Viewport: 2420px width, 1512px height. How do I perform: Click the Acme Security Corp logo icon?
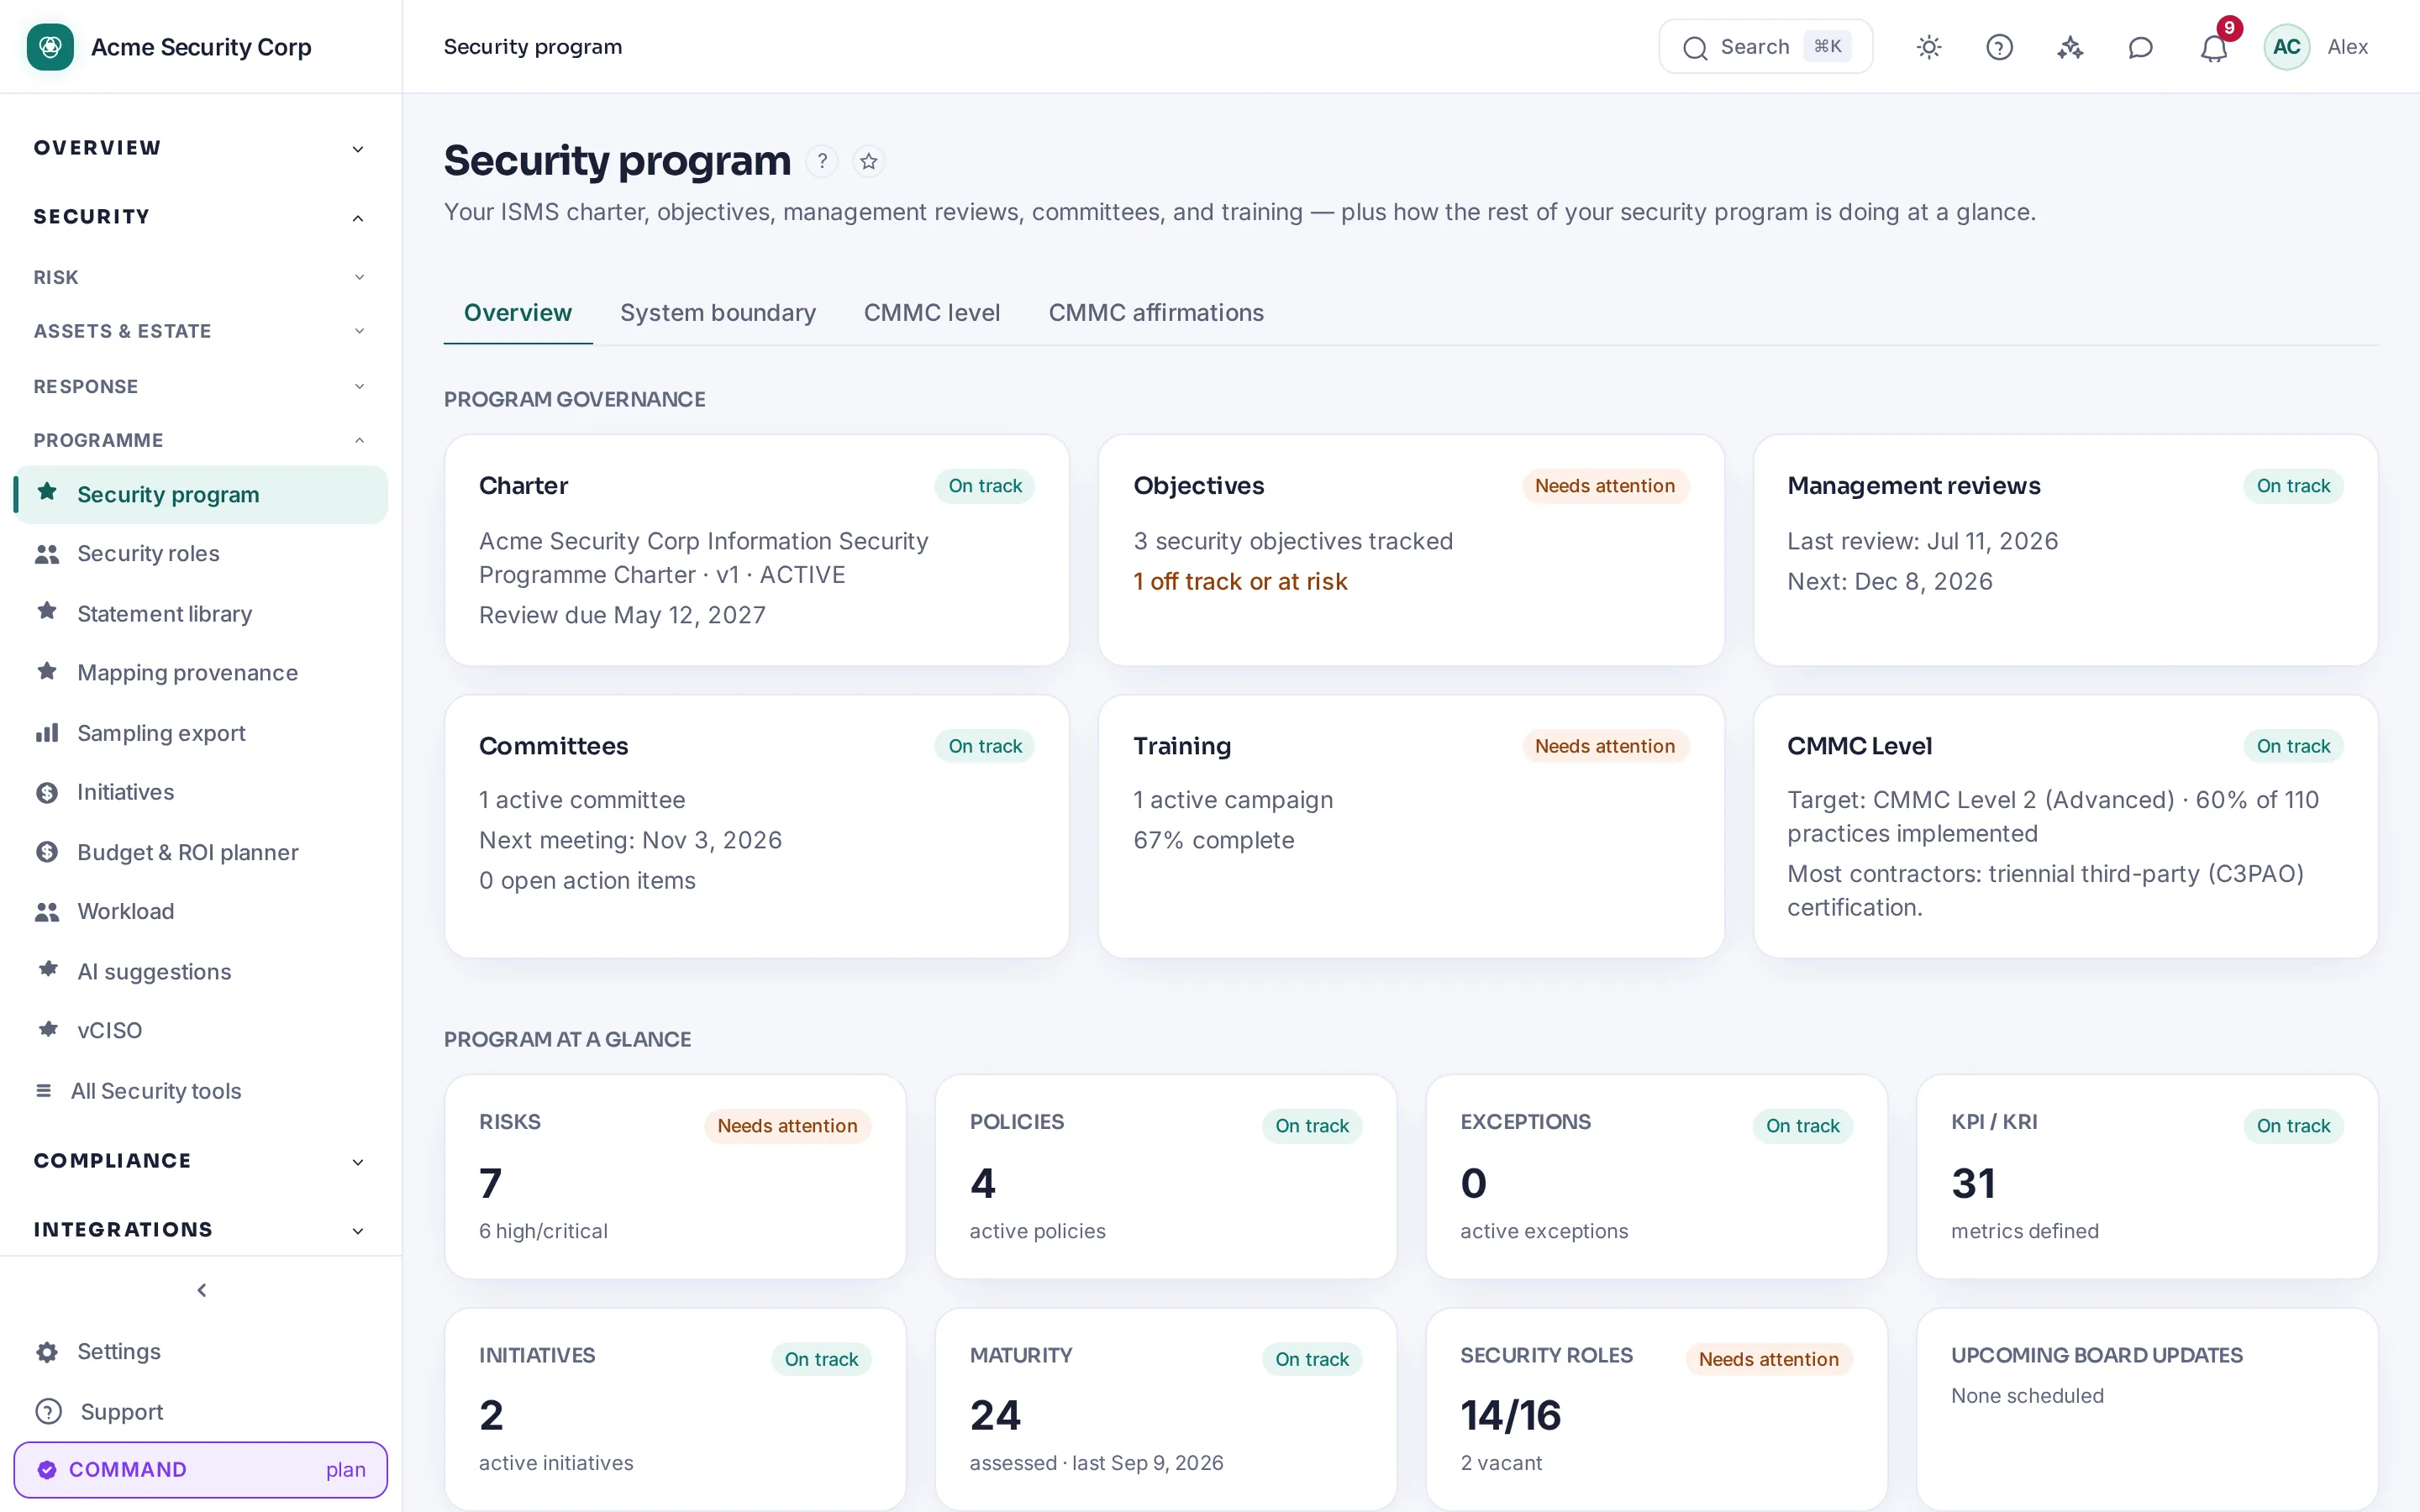coord(50,47)
